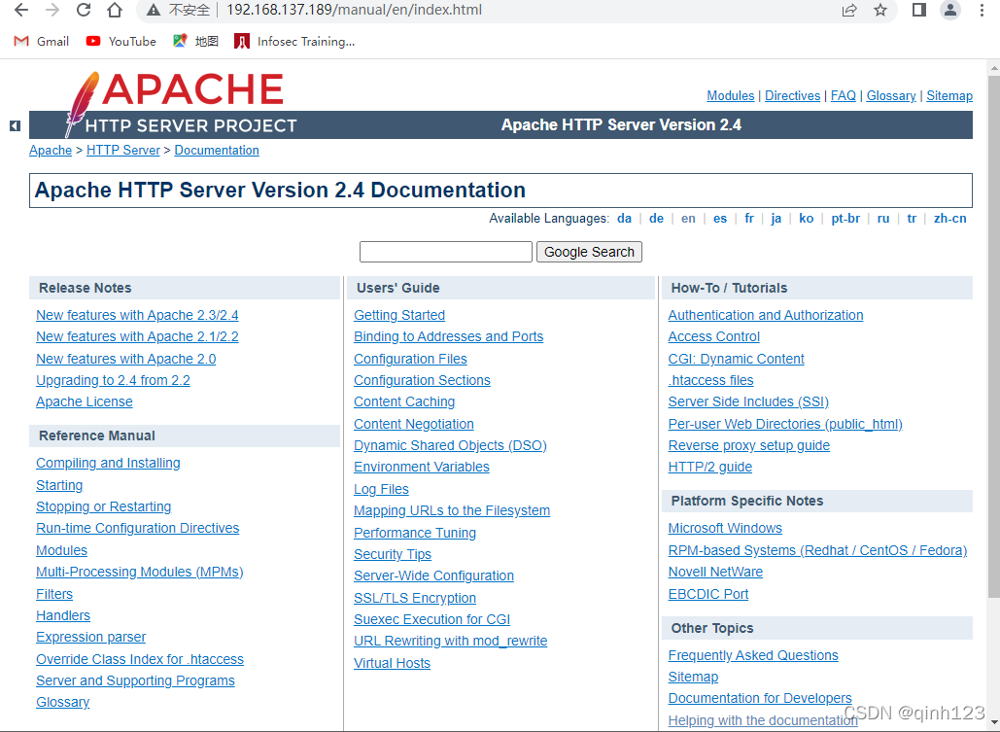Click the Google Search button

point(589,252)
